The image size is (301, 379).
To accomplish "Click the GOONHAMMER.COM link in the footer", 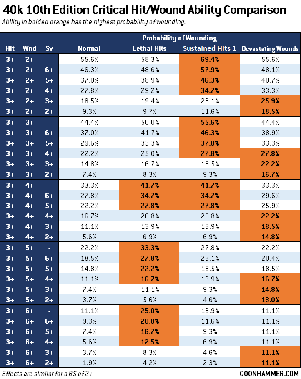I will pyautogui.click(x=269, y=373).
